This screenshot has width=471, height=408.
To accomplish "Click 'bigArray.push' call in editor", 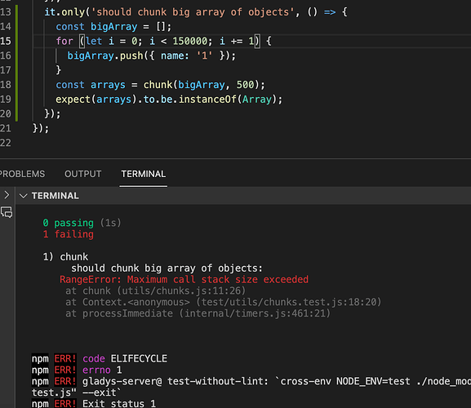I will pos(105,55).
